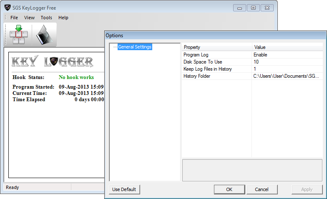Open the Tools menu
The image size is (327, 199).
(x=46, y=18)
